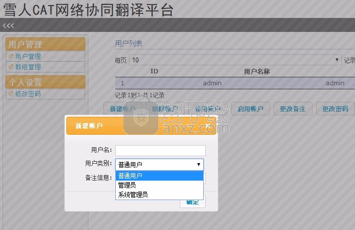Click the 记录1到1 共1记录 status text

(x=139, y=95)
